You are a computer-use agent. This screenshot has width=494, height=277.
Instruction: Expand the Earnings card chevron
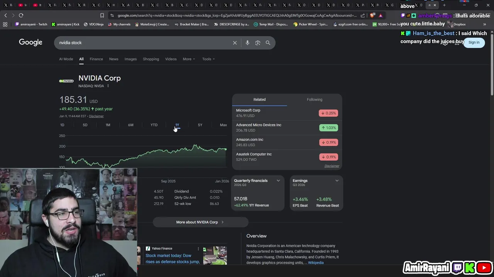(337, 180)
